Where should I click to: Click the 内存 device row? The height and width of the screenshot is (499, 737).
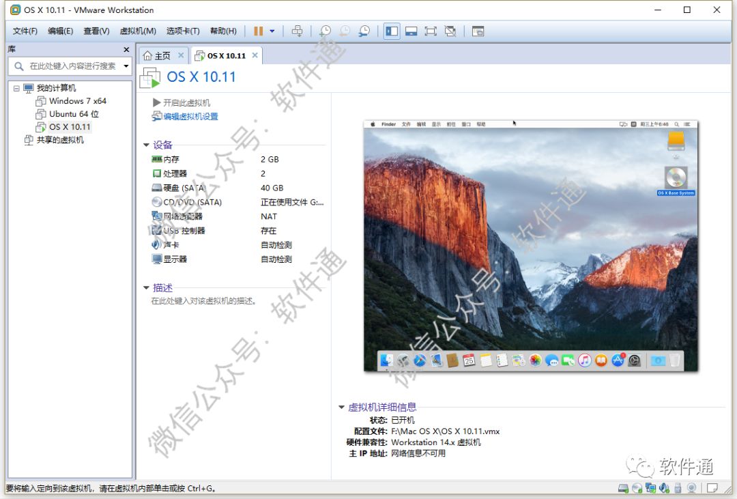click(238, 160)
